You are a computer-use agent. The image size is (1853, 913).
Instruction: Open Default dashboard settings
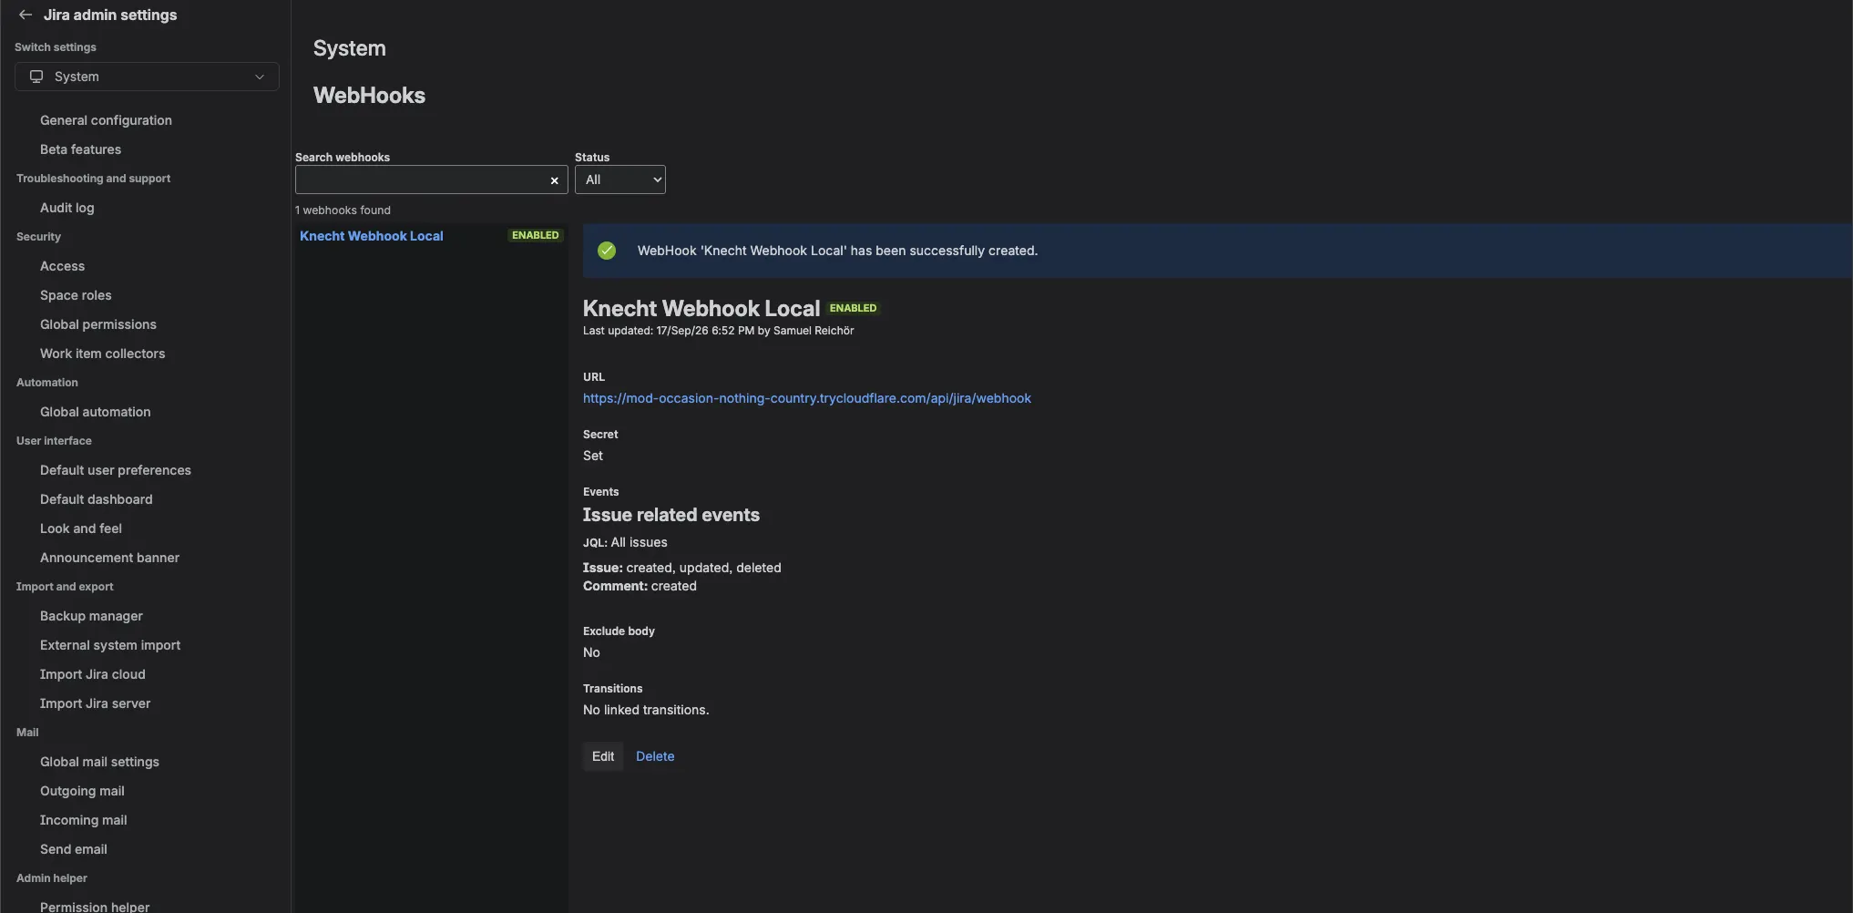(96, 499)
